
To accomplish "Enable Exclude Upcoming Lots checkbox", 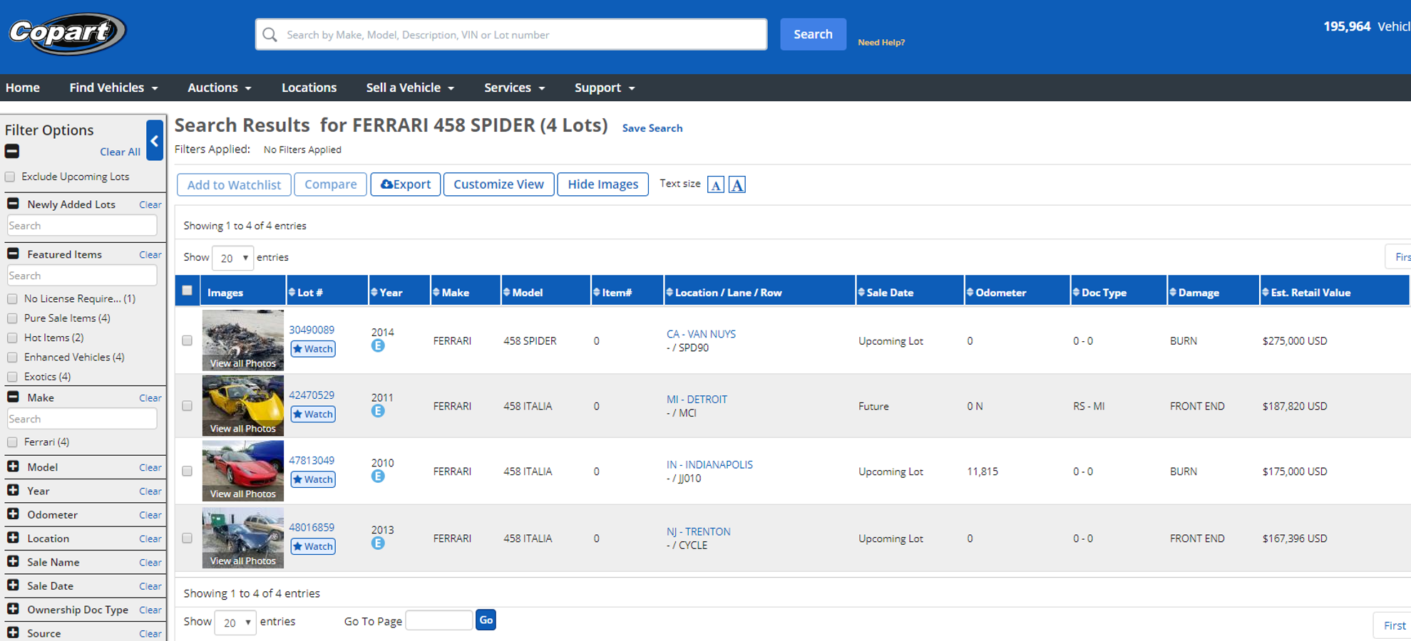I will click(x=11, y=177).
